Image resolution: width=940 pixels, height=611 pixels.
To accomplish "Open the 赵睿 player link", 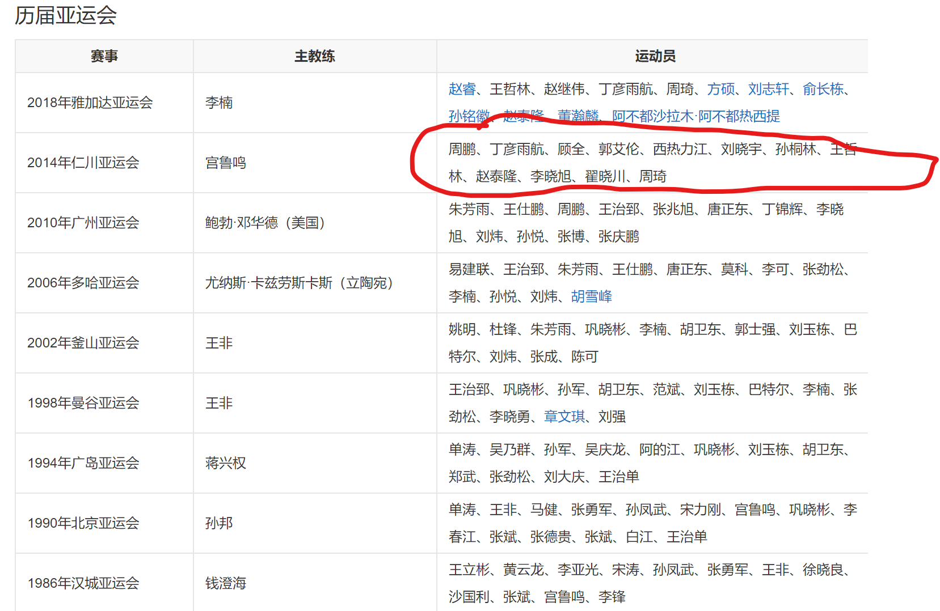I will [x=462, y=89].
